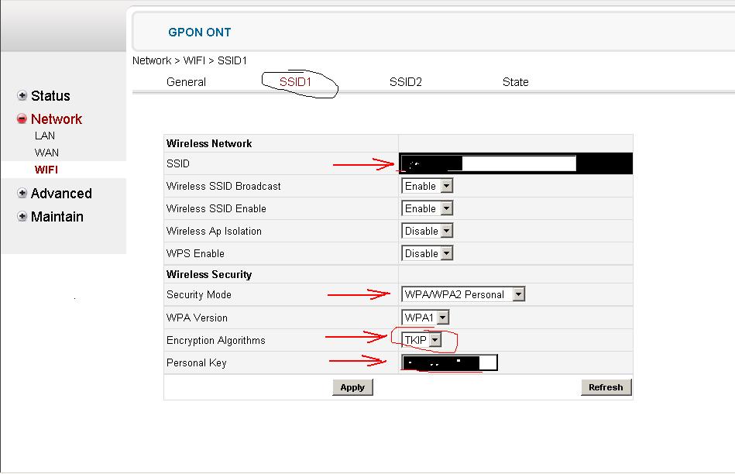Open the LAN settings page
Screen dimensions: 735x474
coord(45,136)
